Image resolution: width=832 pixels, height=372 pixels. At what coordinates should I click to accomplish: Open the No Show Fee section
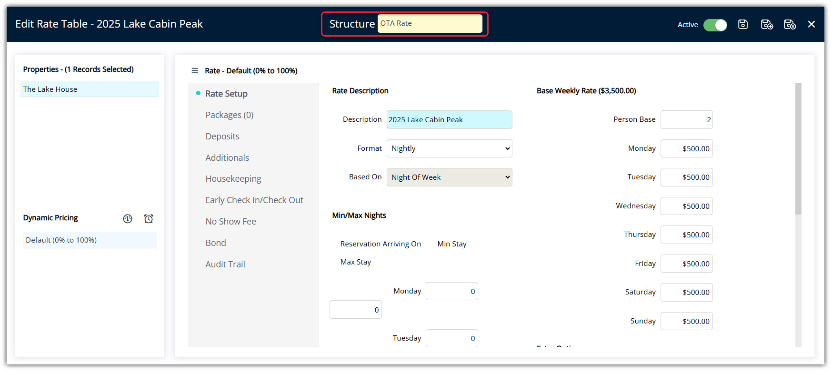pyautogui.click(x=231, y=222)
